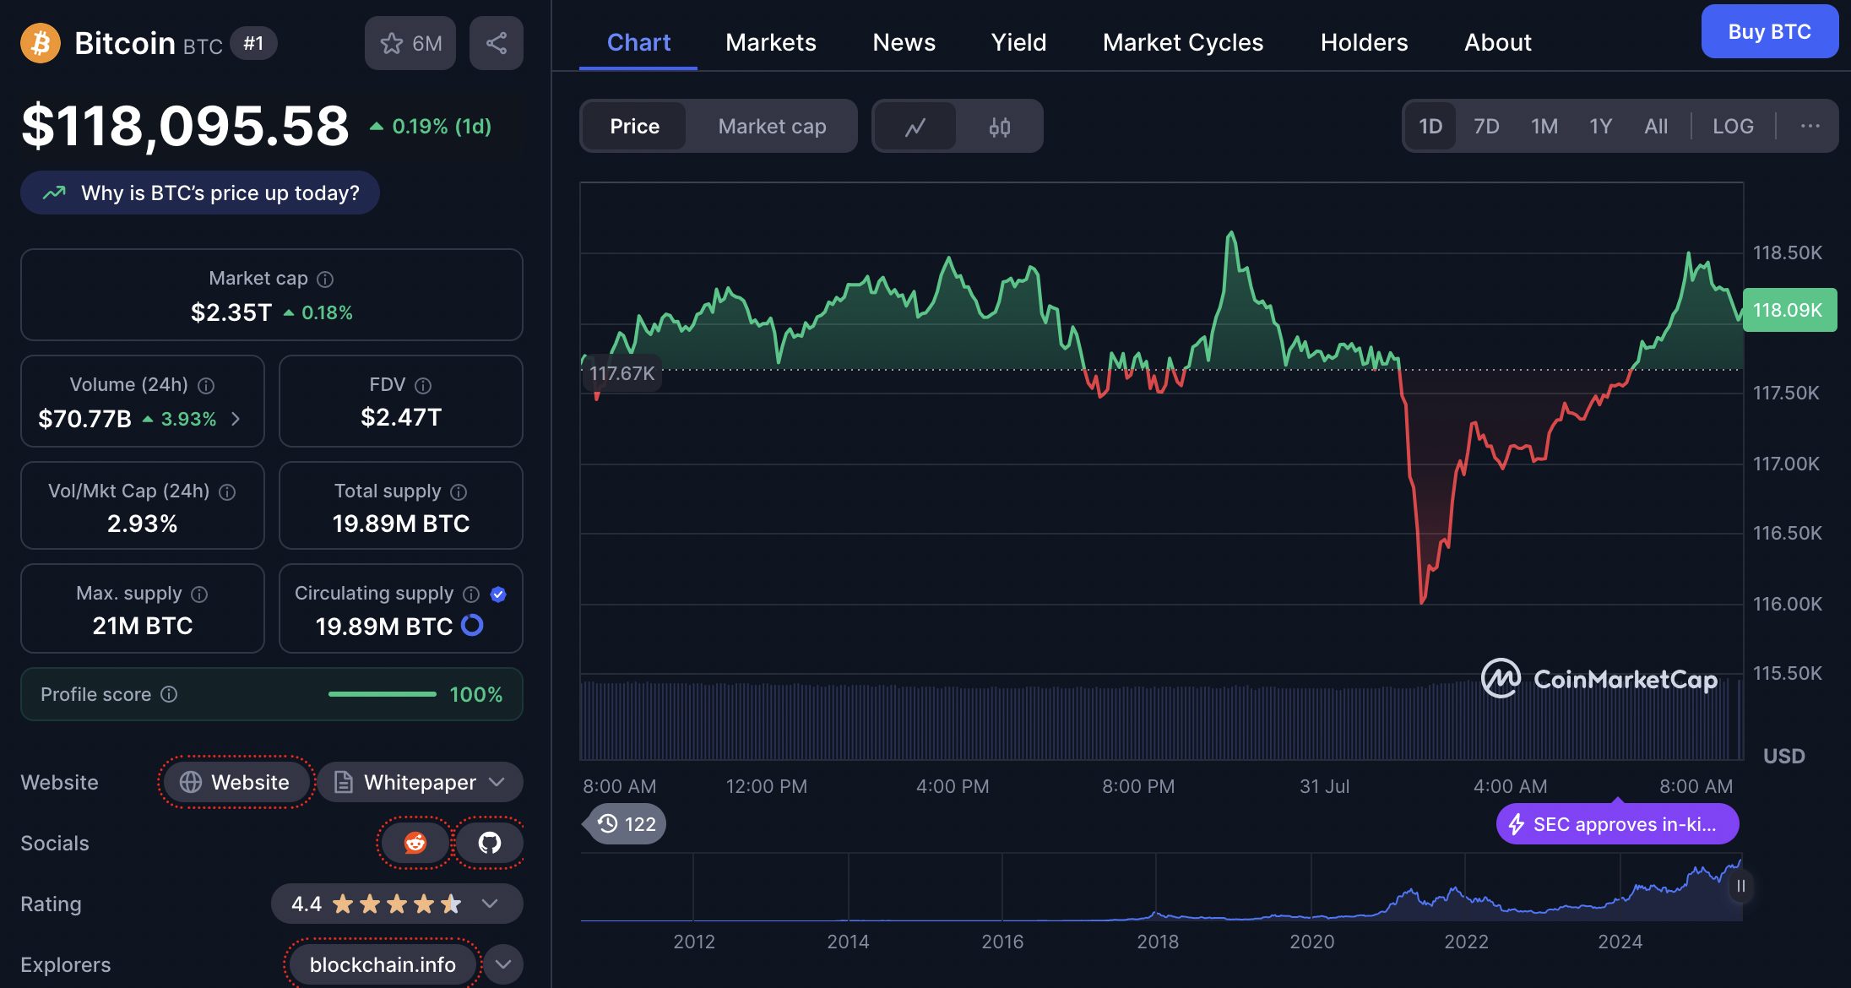Open the Yield tab
The image size is (1851, 988).
point(1018,42)
